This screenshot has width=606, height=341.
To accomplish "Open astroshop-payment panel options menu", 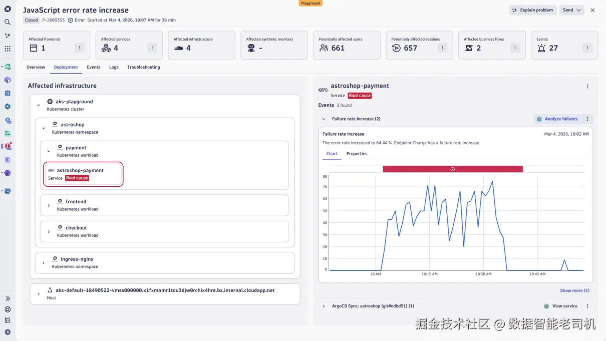I will coord(587,86).
